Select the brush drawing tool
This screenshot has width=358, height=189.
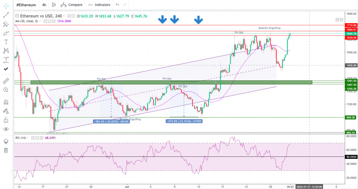(x=6, y=33)
